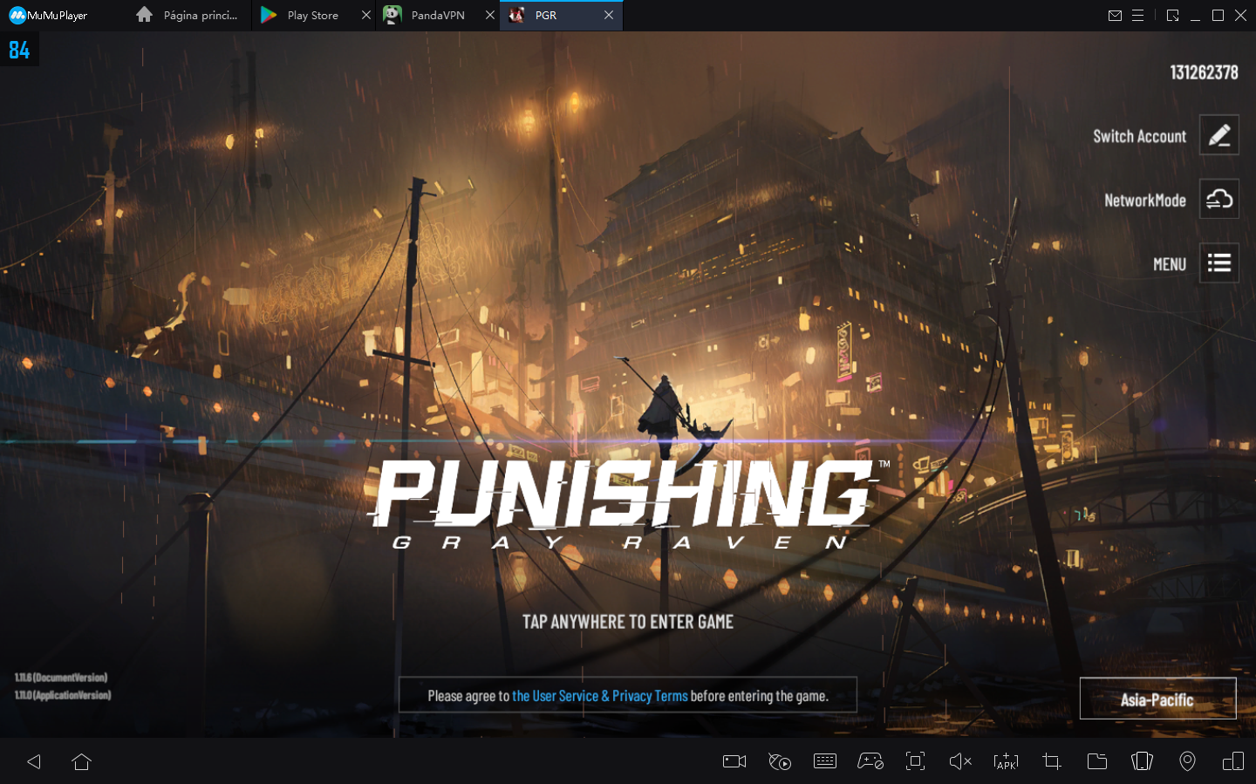Open NetworkMode via the cloud icon
Screen dimensions: 1256x784
click(1218, 199)
